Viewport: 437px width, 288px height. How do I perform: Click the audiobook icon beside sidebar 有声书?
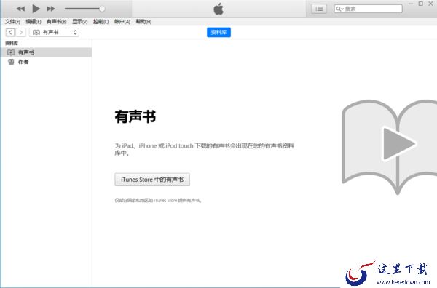(x=11, y=52)
